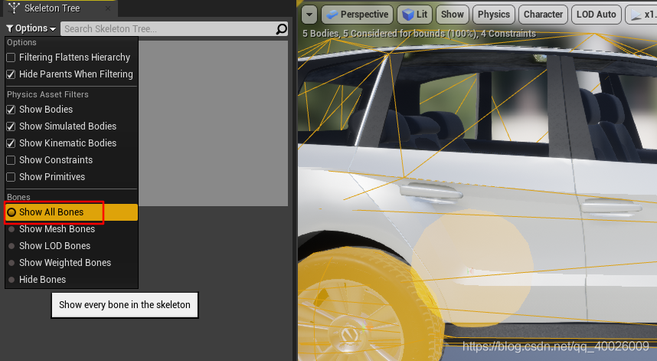
Task: Open the LOD Auto menu
Action: (596, 15)
